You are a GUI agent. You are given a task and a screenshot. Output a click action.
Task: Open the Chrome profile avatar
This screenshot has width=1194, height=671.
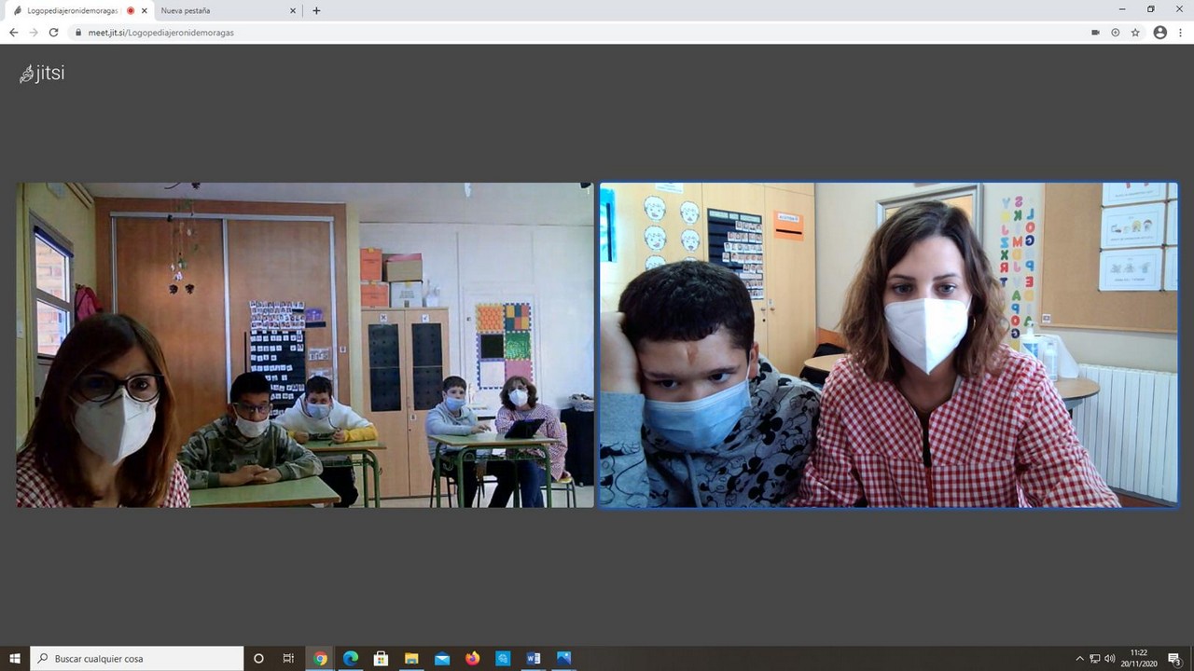point(1159,33)
